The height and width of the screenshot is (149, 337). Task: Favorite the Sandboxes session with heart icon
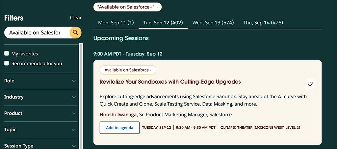click(310, 84)
